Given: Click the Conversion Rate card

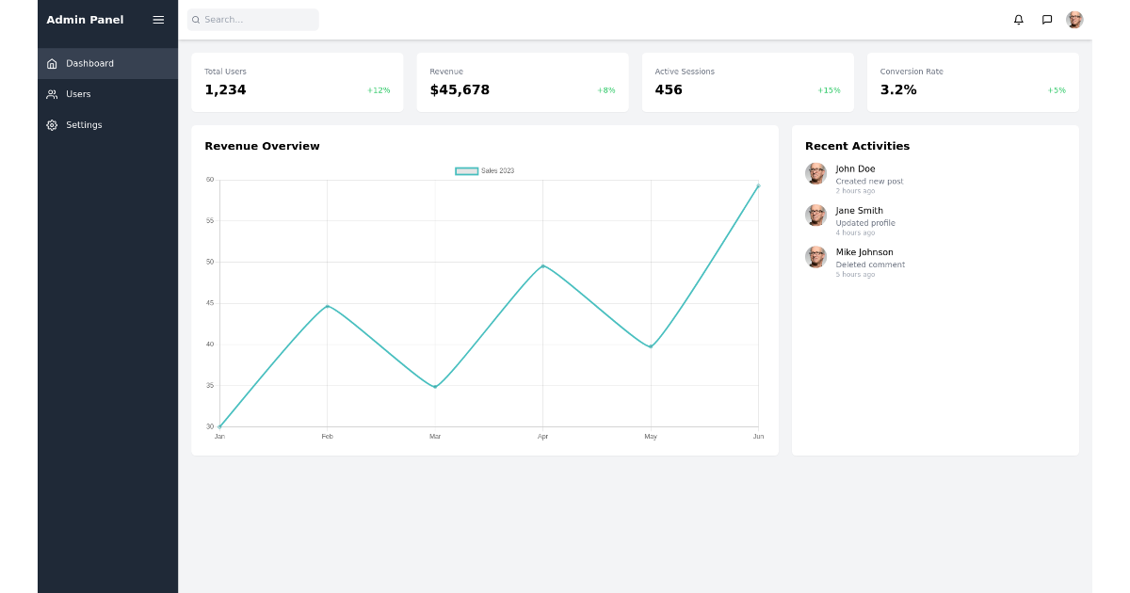Looking at the screenshot, I should click(973, 82).
